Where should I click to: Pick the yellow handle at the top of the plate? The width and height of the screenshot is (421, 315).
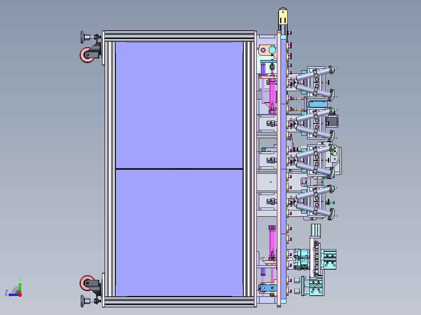[x=283, y=16]
